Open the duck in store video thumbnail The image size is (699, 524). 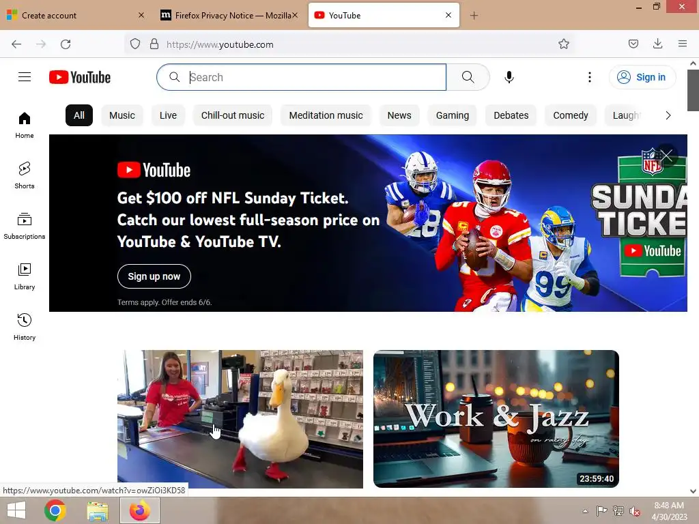click(x=240, y=419)
